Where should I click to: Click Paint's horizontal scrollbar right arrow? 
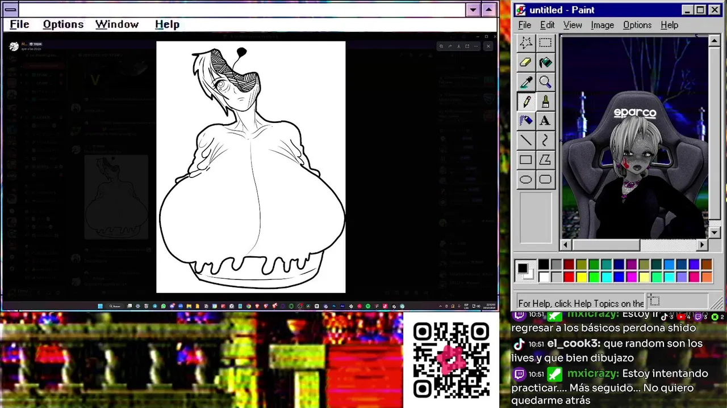point(703,245)
